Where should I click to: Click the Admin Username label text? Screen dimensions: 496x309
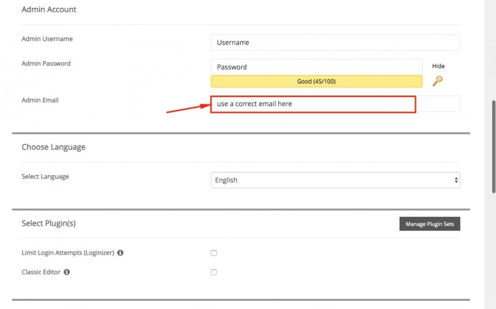click(47, 39)
